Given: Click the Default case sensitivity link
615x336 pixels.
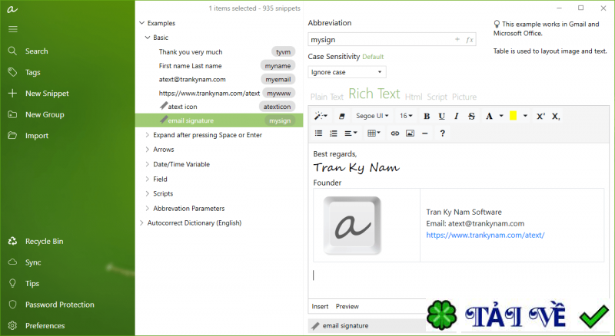Looking at the screenshot, I should pyautogui.click(x=373, y=57).
